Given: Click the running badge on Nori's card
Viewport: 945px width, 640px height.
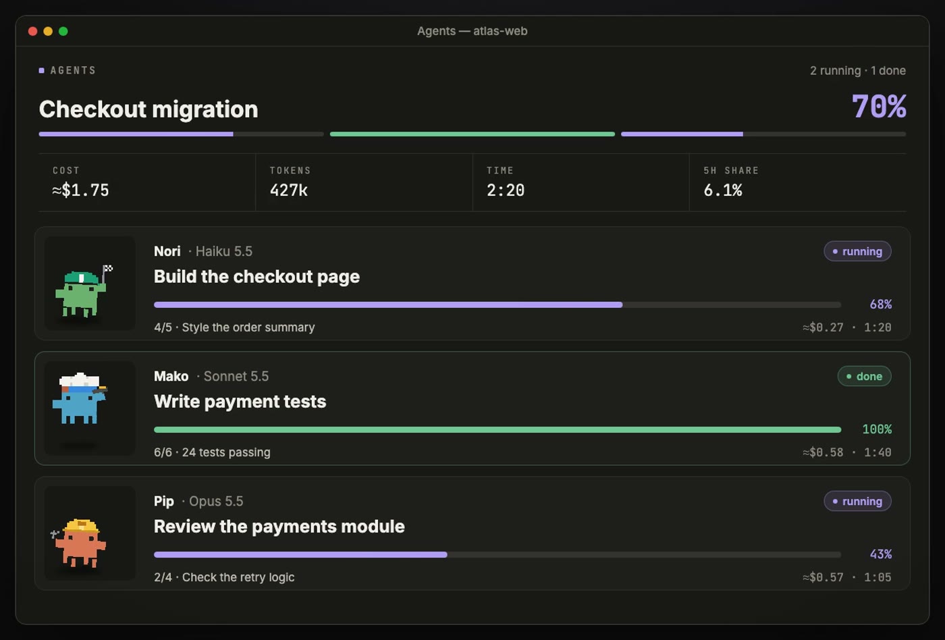Looking at the screenshot, I should [857, 251].
